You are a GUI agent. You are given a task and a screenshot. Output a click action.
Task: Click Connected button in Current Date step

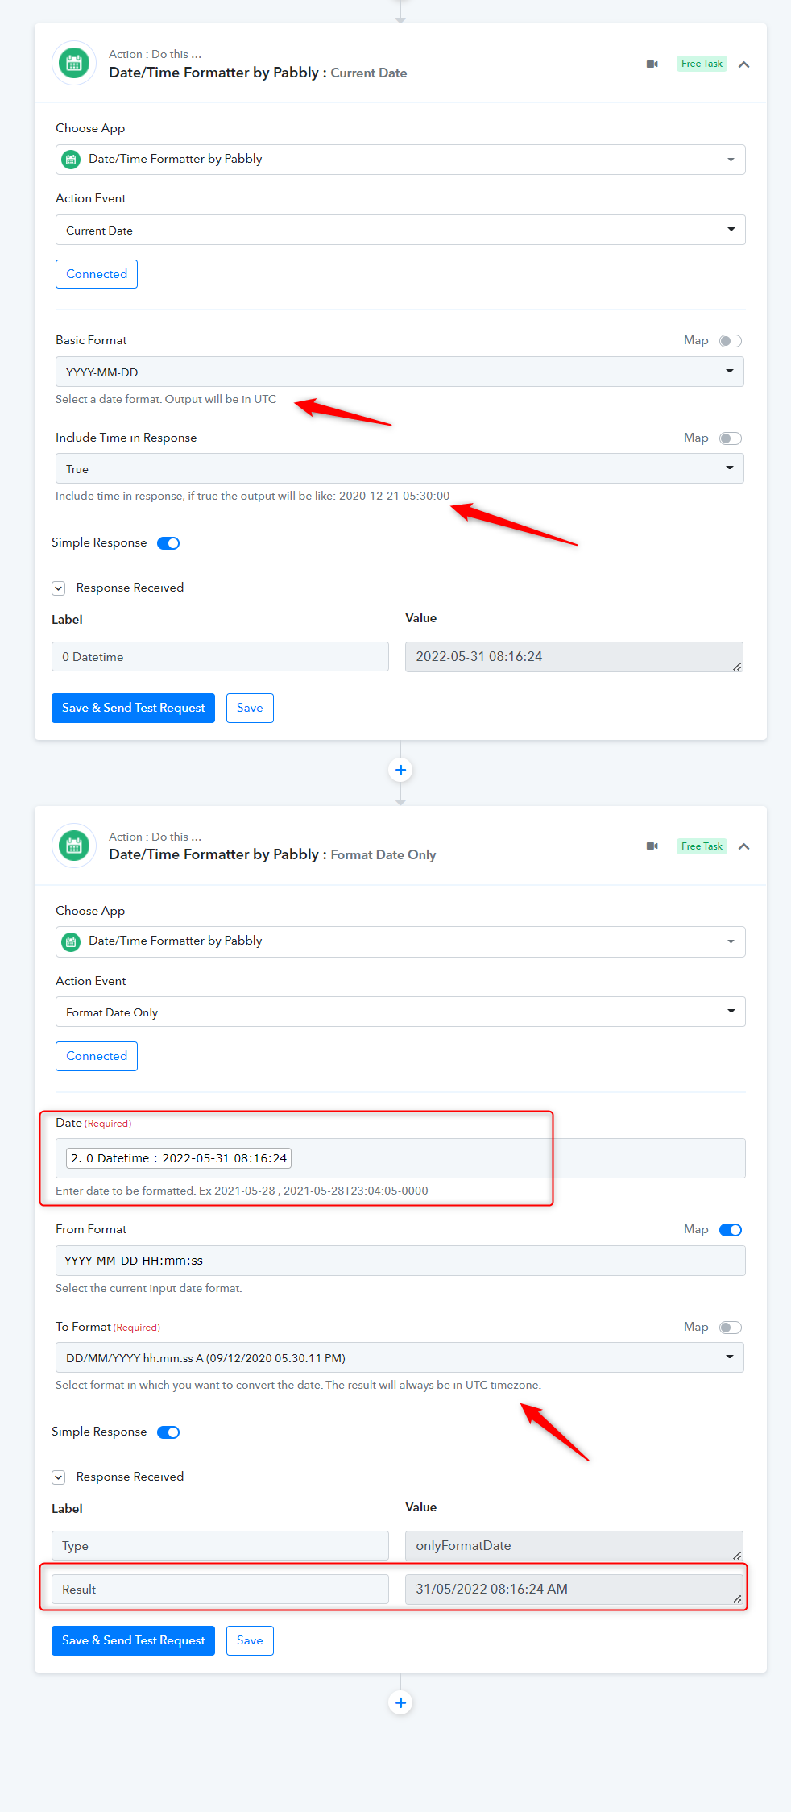coord(97,274)
